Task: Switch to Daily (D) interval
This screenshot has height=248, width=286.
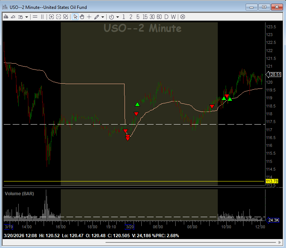Action: click(166, 17)
